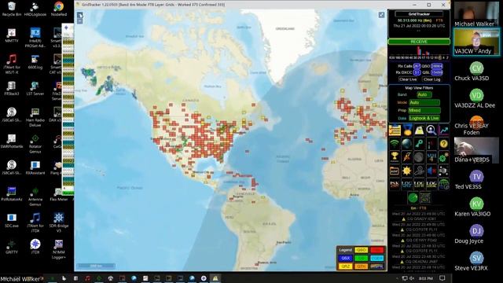Open the Band filter dropdown set to Auto
503x283 pixels.
point(424,94)
